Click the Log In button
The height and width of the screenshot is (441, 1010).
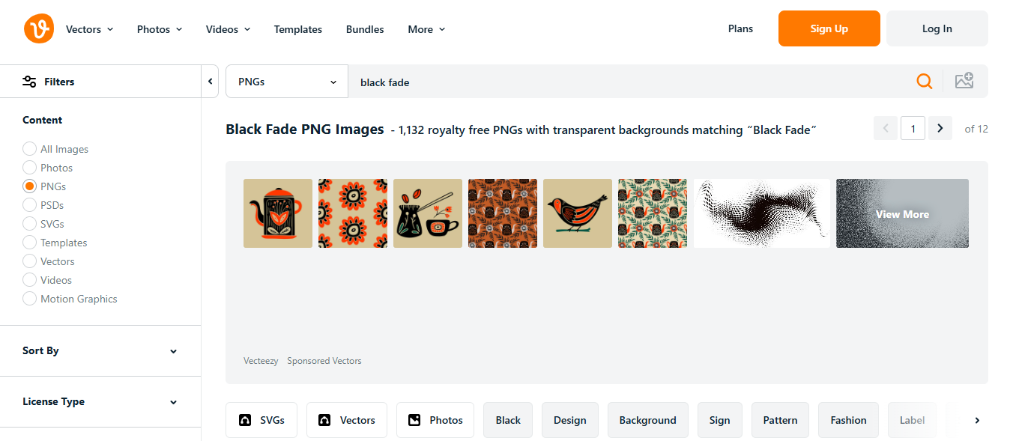tap(937, 28)
